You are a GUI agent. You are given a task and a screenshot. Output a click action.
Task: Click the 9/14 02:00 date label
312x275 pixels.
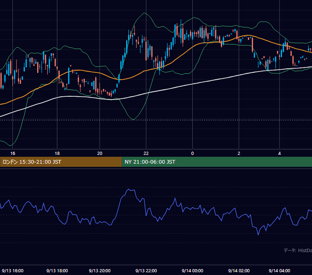239,270
